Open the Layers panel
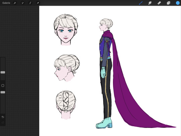This screenshot has width=181, height=136. coord(168,3)
